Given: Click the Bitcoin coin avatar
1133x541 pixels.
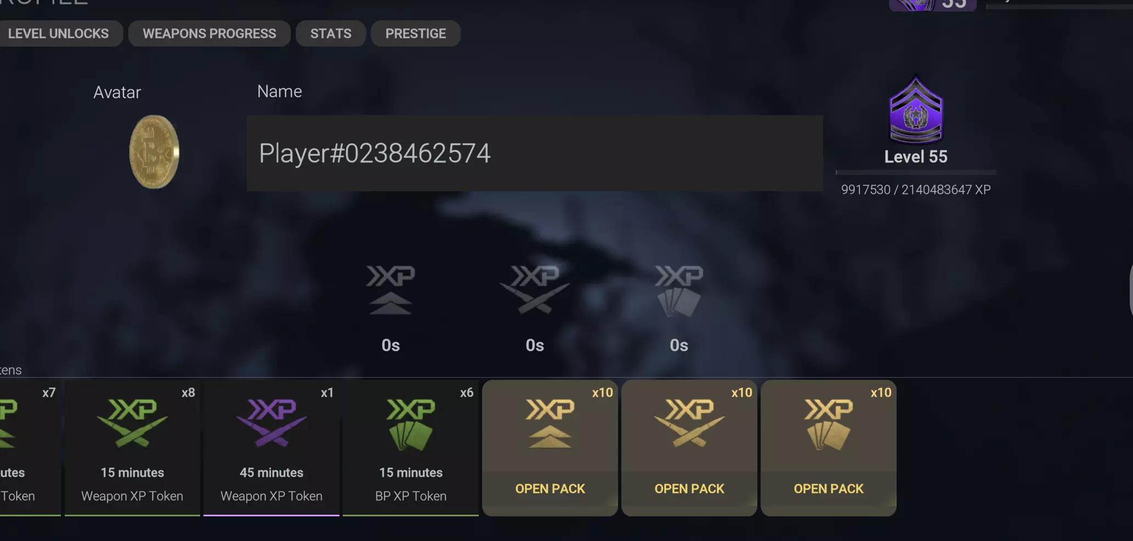Looking at the screenshot, I should (154, 152).
